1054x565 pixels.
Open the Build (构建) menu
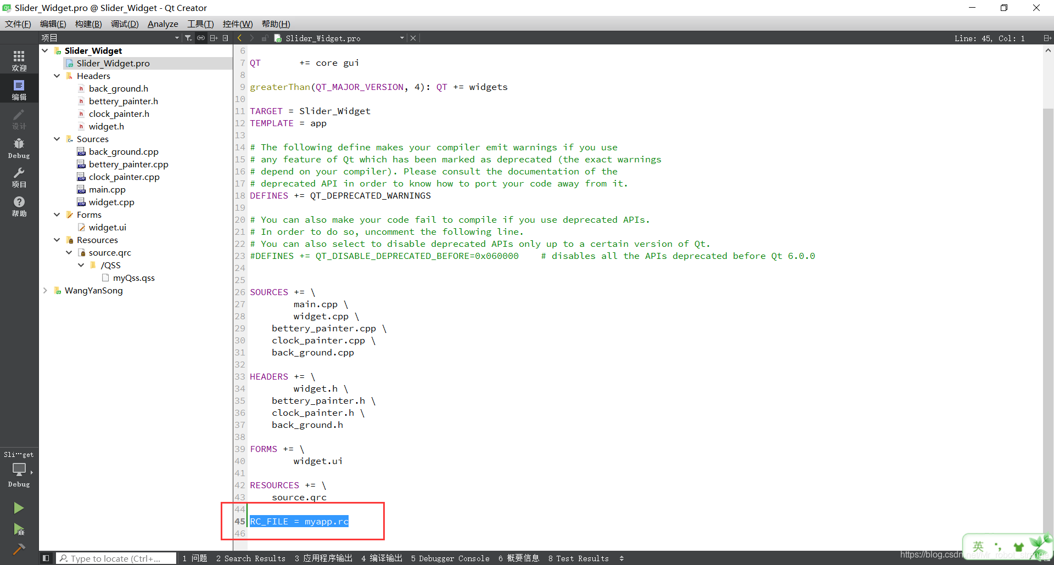coord(88,24)
